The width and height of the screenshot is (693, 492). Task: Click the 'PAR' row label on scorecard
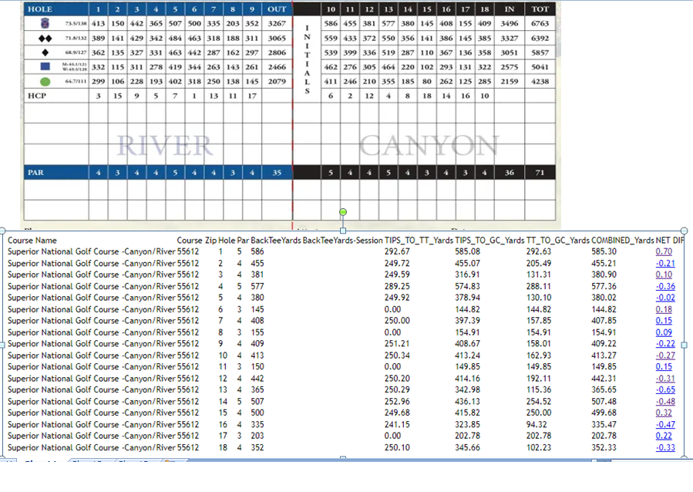(35, 173)
